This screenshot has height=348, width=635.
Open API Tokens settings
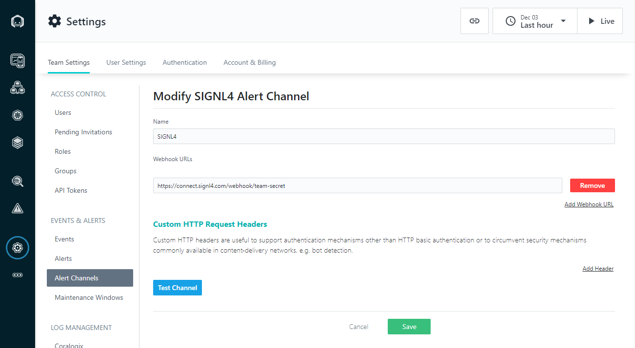click(x=71, y=190)
